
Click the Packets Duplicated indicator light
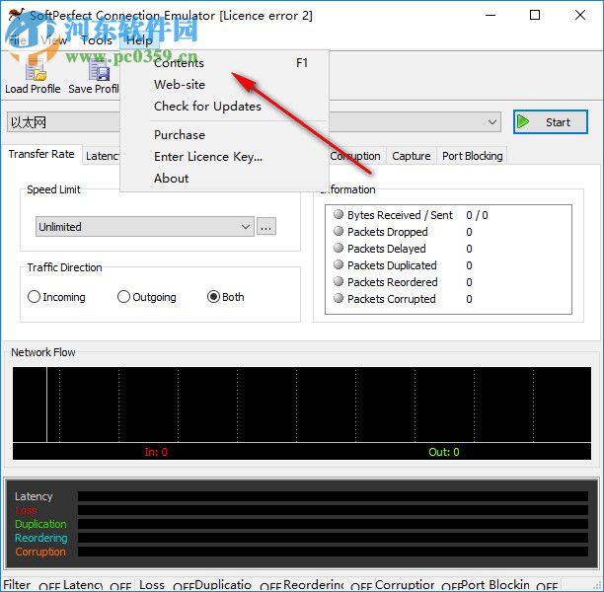coord(339,264)
